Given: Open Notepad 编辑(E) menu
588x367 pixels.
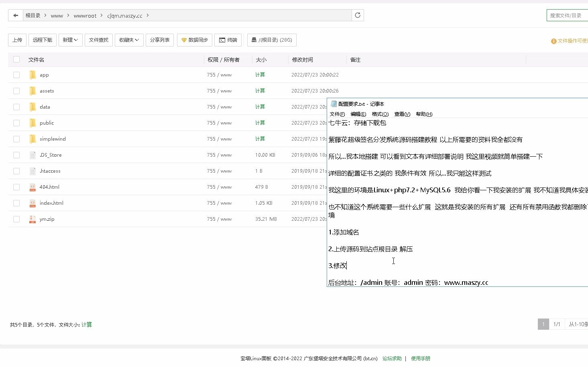Looking at the screenshot, I should [x=358, y=114].
